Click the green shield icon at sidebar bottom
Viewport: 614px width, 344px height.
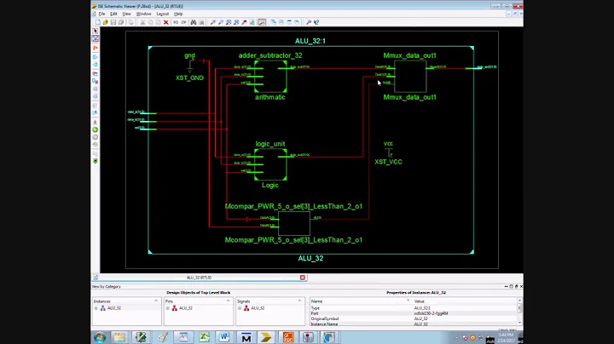[x=96, y=161]
